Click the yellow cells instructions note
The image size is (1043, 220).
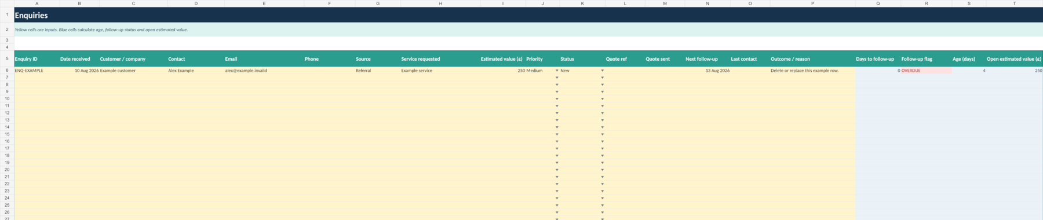528,30
